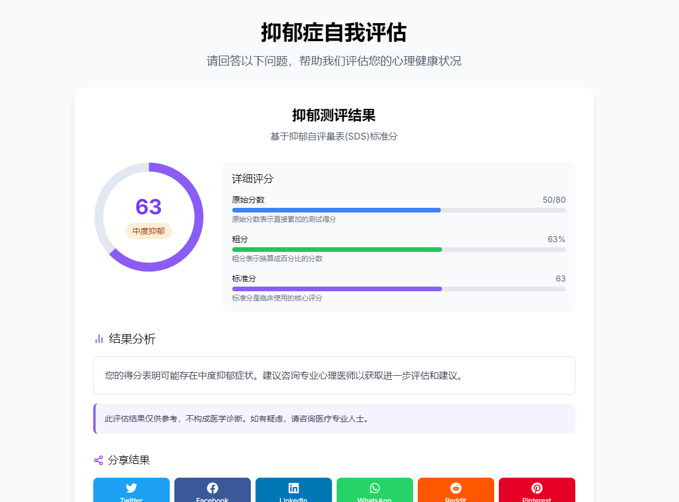Click the 标准分 purple progress bar

pyautogui.click(x=399, y=289)
